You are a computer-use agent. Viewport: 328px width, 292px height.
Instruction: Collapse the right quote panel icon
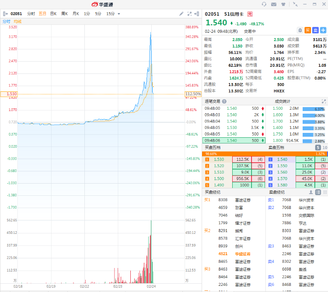click(197, 14)
